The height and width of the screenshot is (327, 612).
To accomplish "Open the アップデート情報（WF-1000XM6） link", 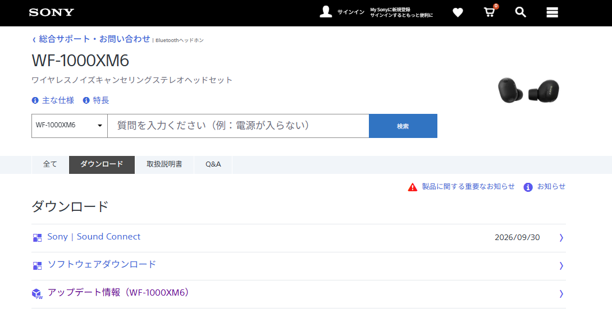I will [x=118, y=293].
